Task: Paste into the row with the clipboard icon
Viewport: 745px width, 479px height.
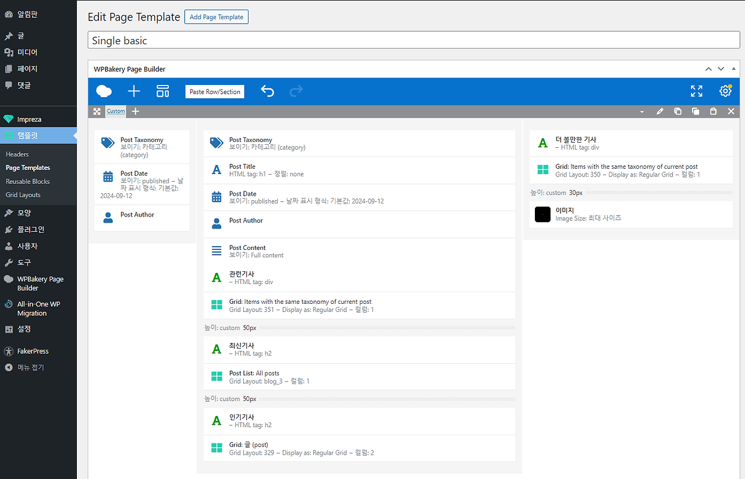Action: click(713, 111)
